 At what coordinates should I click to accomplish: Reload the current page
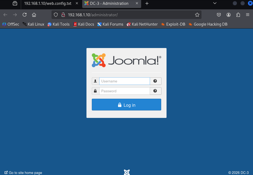(x=25, y=15)
